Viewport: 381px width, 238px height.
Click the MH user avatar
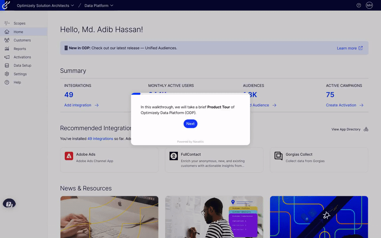[369, 5]
